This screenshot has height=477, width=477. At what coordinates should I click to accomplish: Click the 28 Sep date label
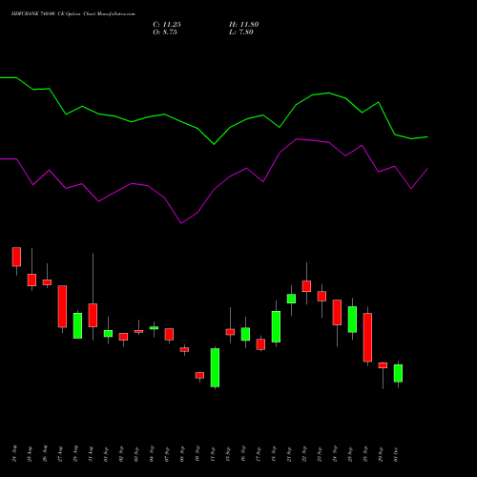365,454
